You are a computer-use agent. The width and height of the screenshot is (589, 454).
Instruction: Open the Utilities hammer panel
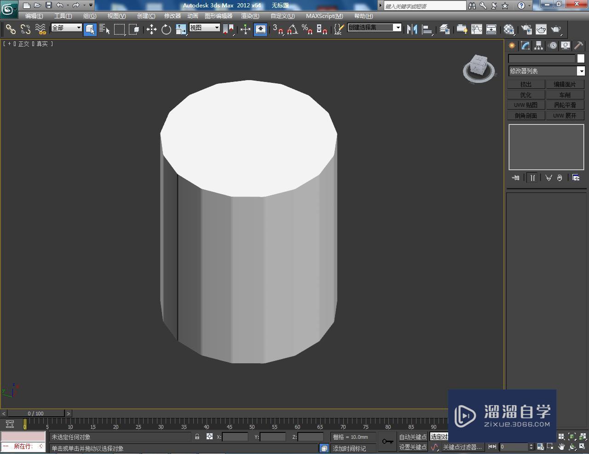coord(578,46)
